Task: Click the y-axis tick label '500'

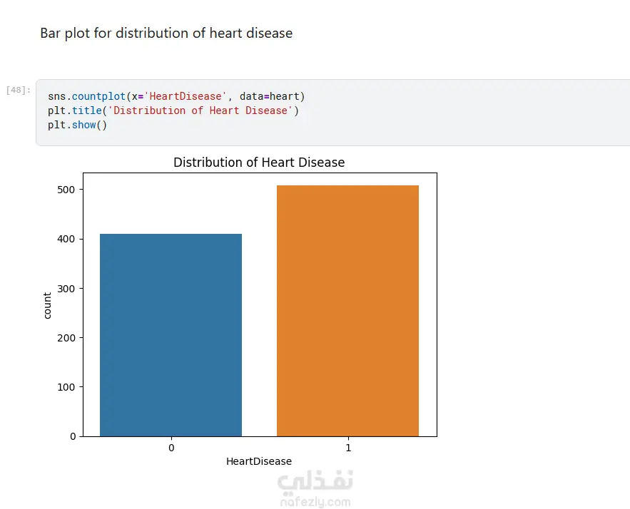Action: tap(68, 190)
